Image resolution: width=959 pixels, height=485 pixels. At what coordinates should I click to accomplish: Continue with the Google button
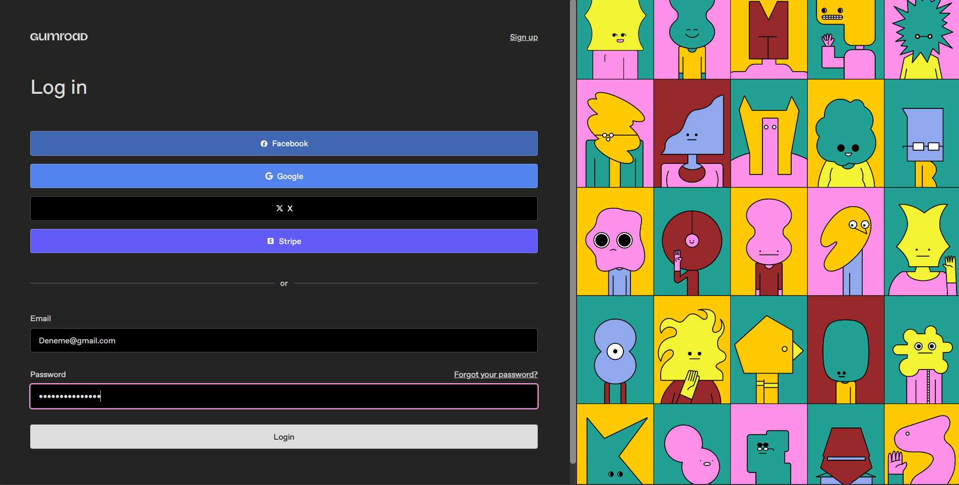tap(284, 176)
